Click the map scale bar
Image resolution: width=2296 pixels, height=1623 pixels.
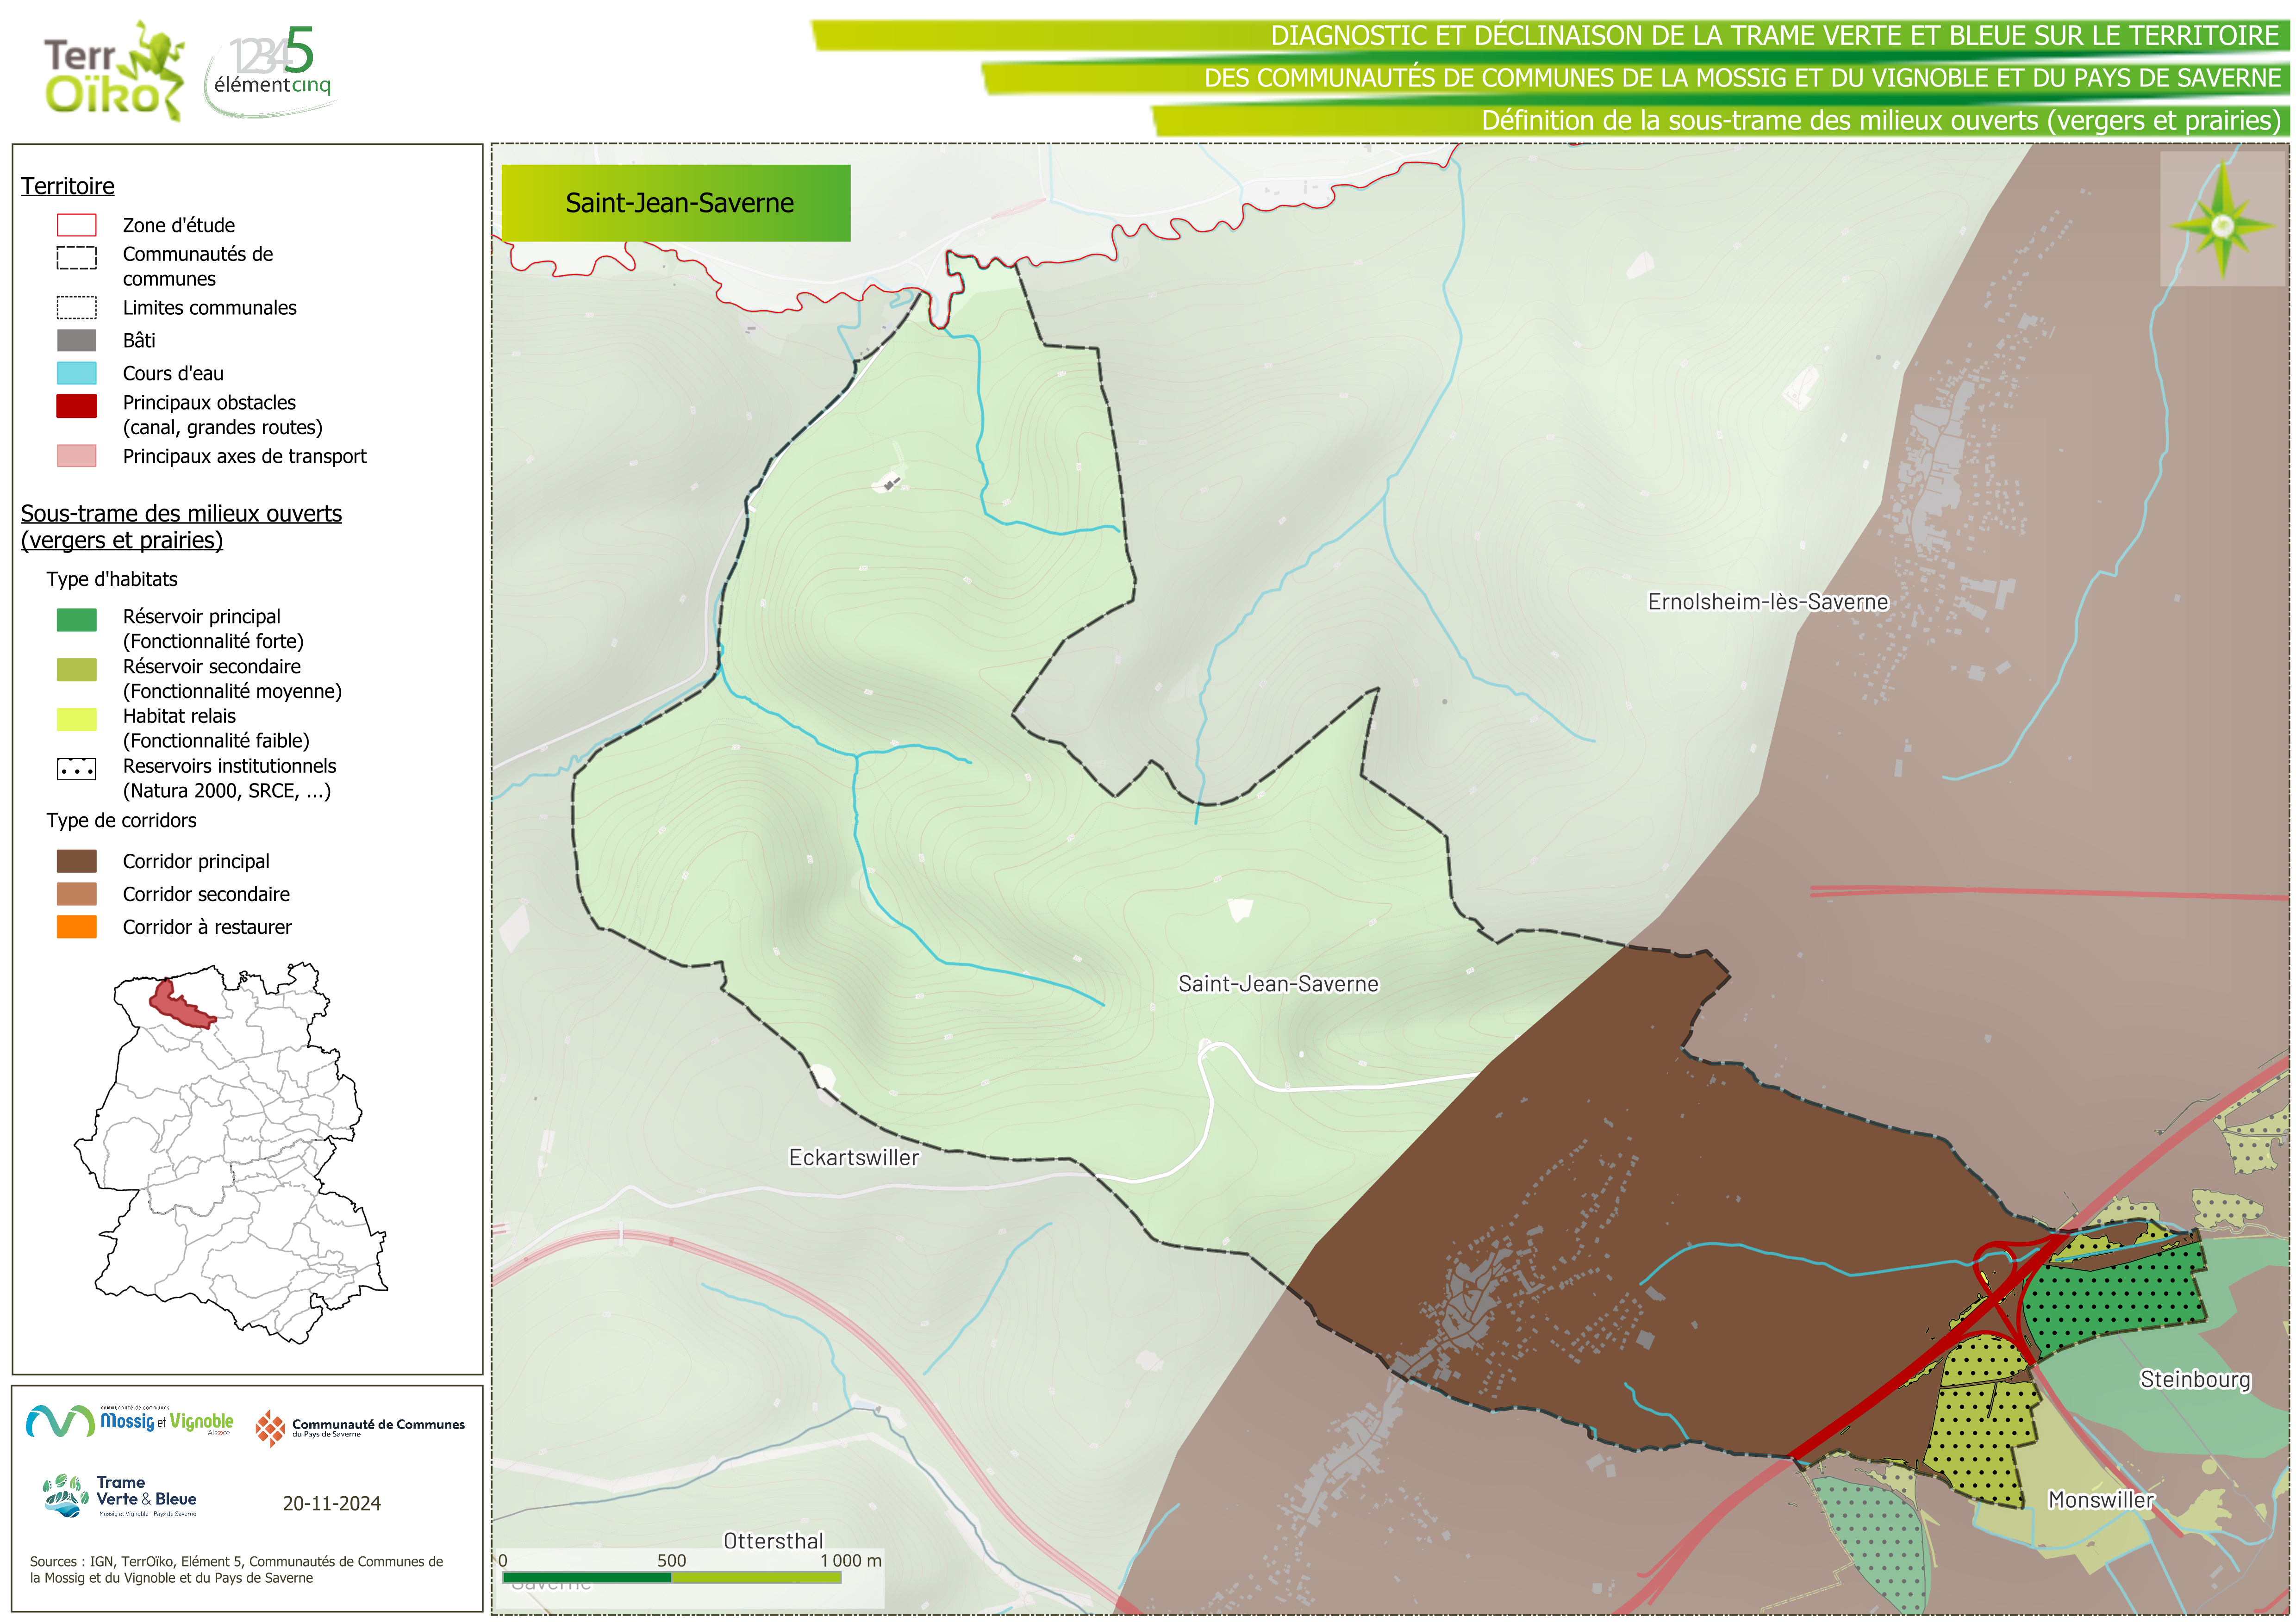coord(671,1577)
